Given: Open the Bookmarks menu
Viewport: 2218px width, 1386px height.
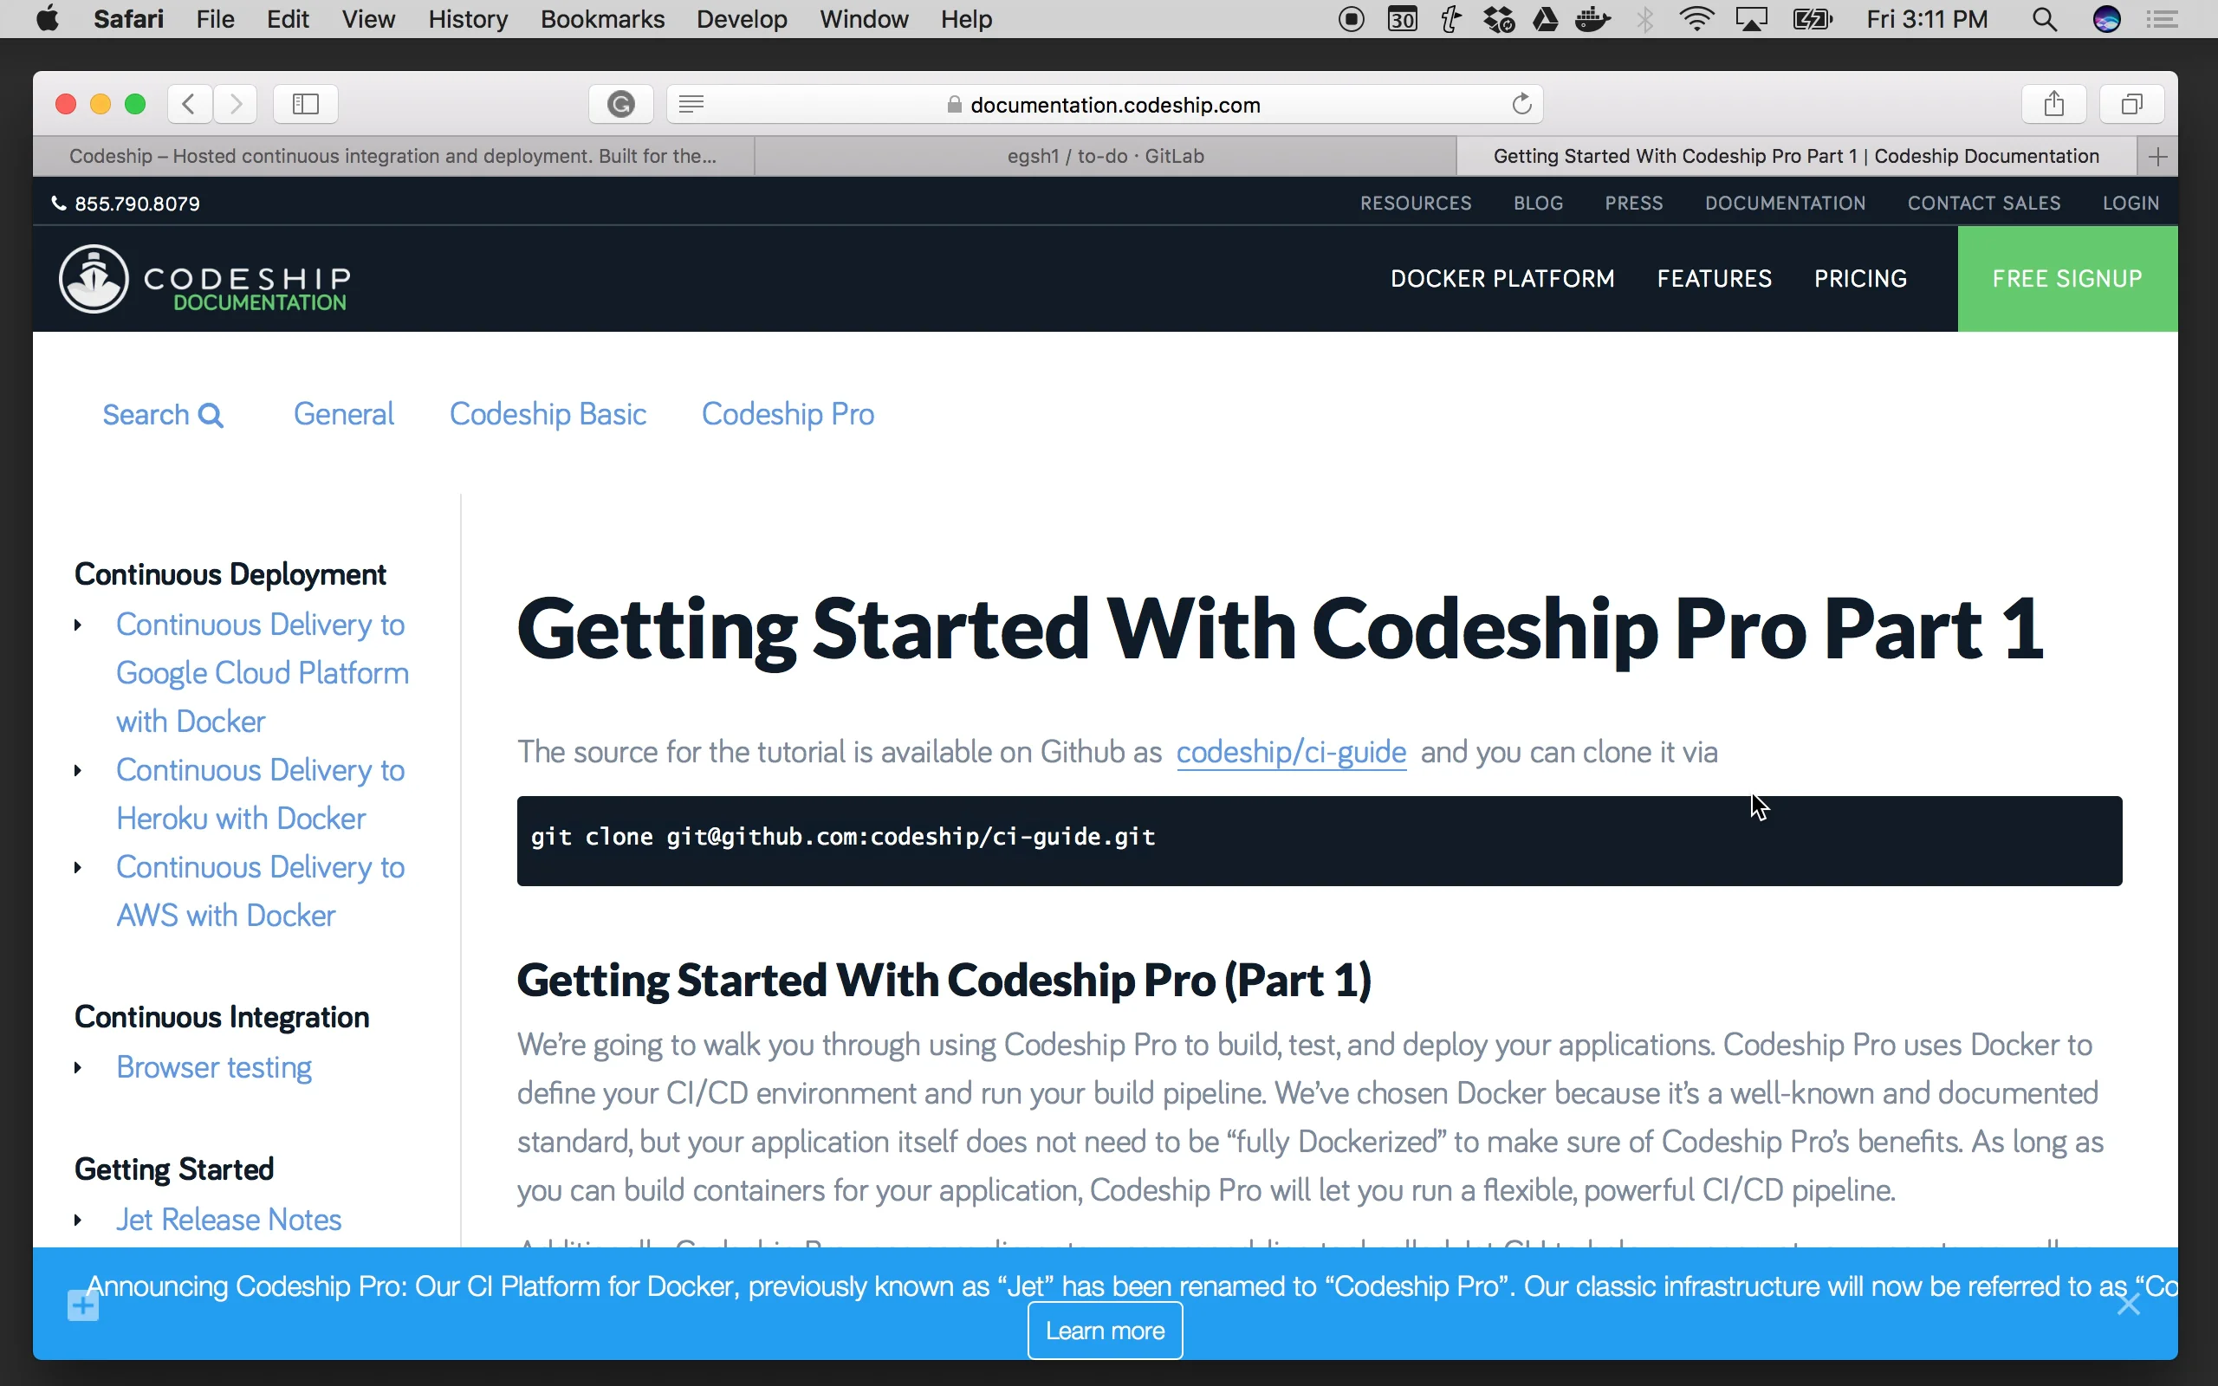Looking at the screenshot, I should tap(602, 19).
